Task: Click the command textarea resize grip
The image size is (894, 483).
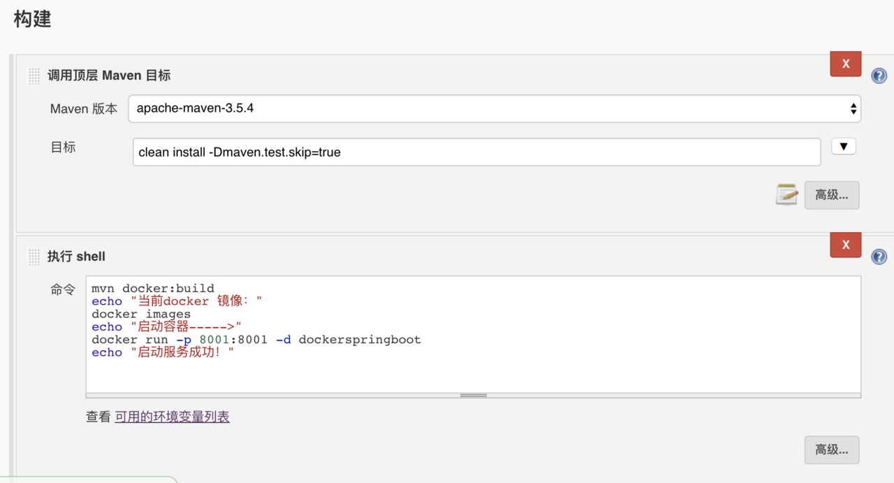Action: [x=474, y=395]
